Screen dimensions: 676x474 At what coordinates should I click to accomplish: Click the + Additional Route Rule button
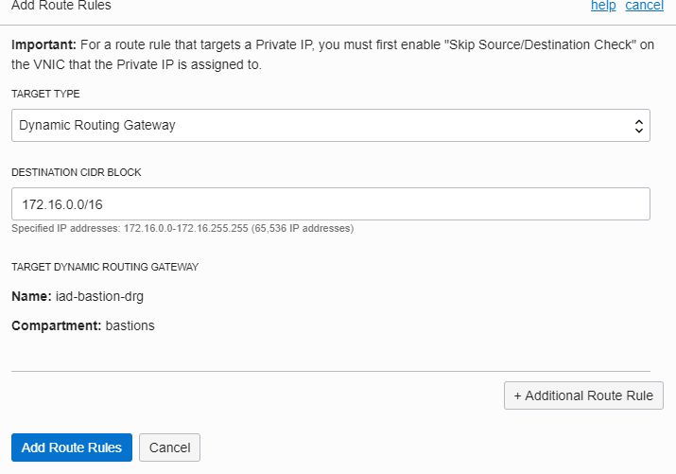tap(583, 395)
